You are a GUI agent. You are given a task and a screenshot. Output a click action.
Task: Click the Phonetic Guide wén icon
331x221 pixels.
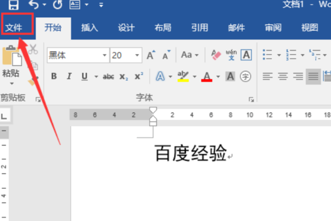[x=231, y=55]
